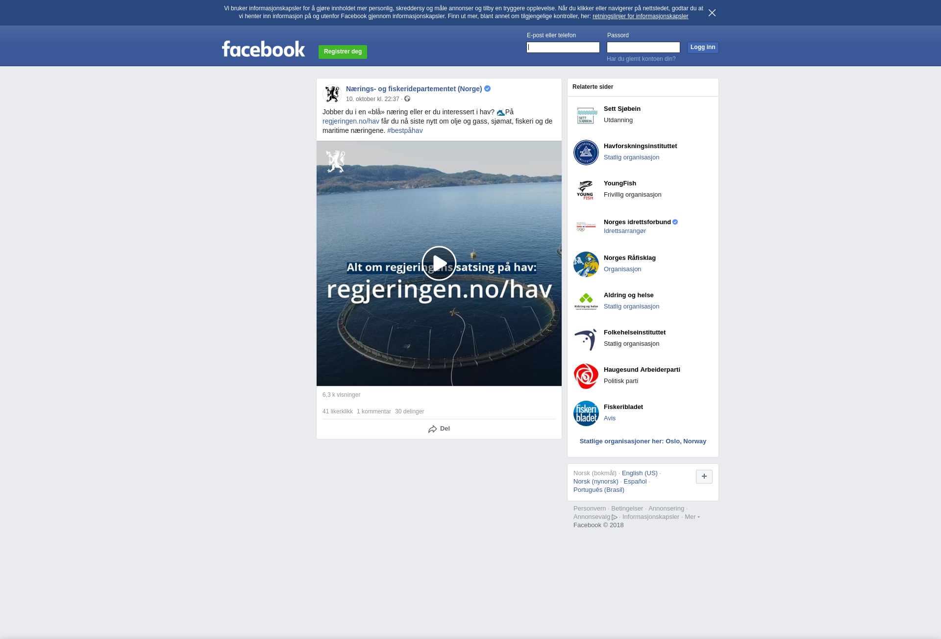Image resolution: width=941 pixels, height=639 pixels.
Task: Open Aldring og helse page title
Action: click(629, 295)
